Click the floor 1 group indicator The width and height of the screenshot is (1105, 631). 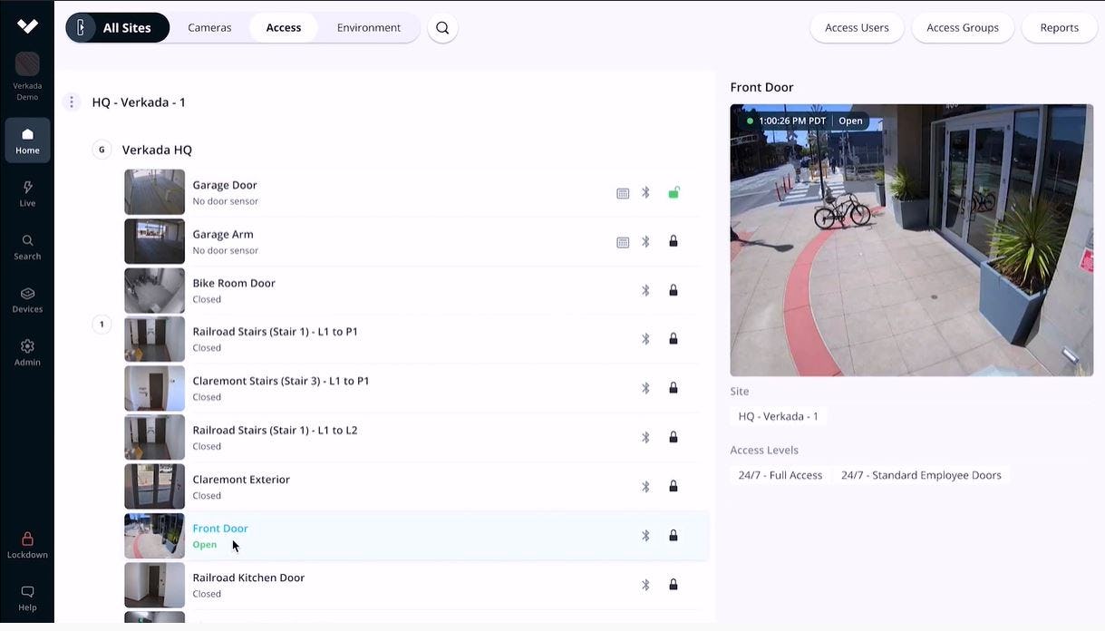coord(102,323)
